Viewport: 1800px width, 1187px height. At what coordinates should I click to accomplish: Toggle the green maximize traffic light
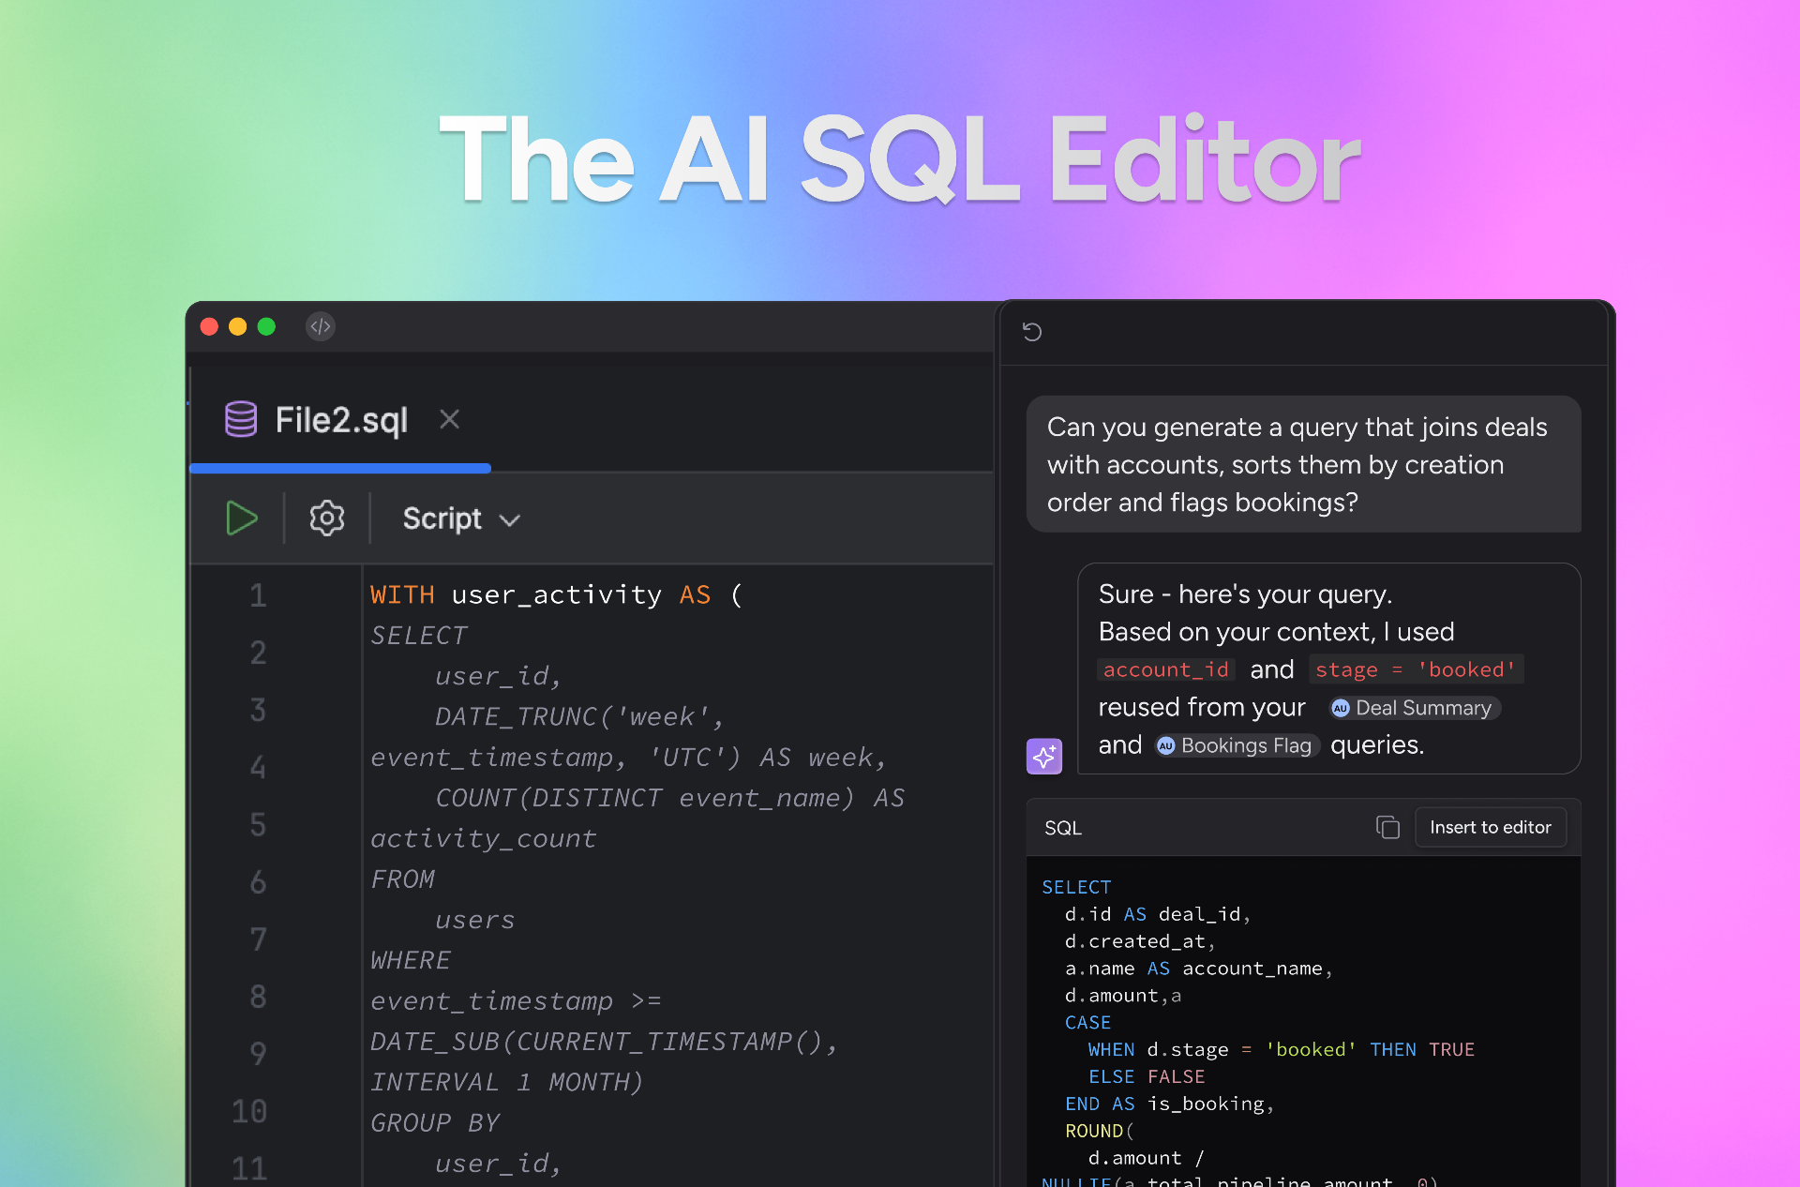coord(266,326)
